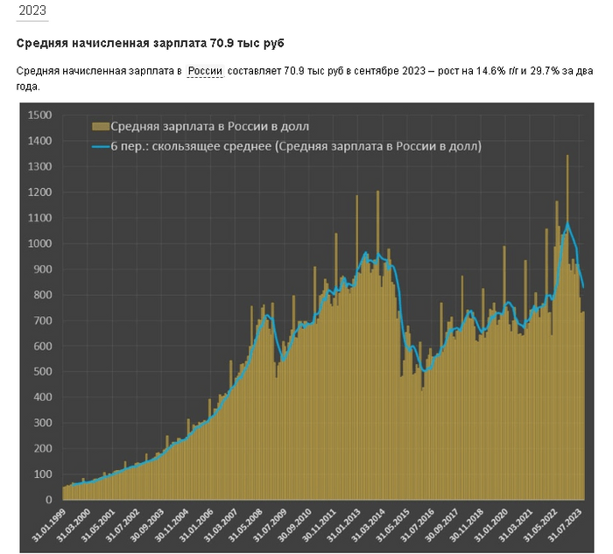The width and height of the screenshot is (613, 554).
Task: Click the 500 label on the vertical axis
Action: pyautogui.click(x=43, y=372)
